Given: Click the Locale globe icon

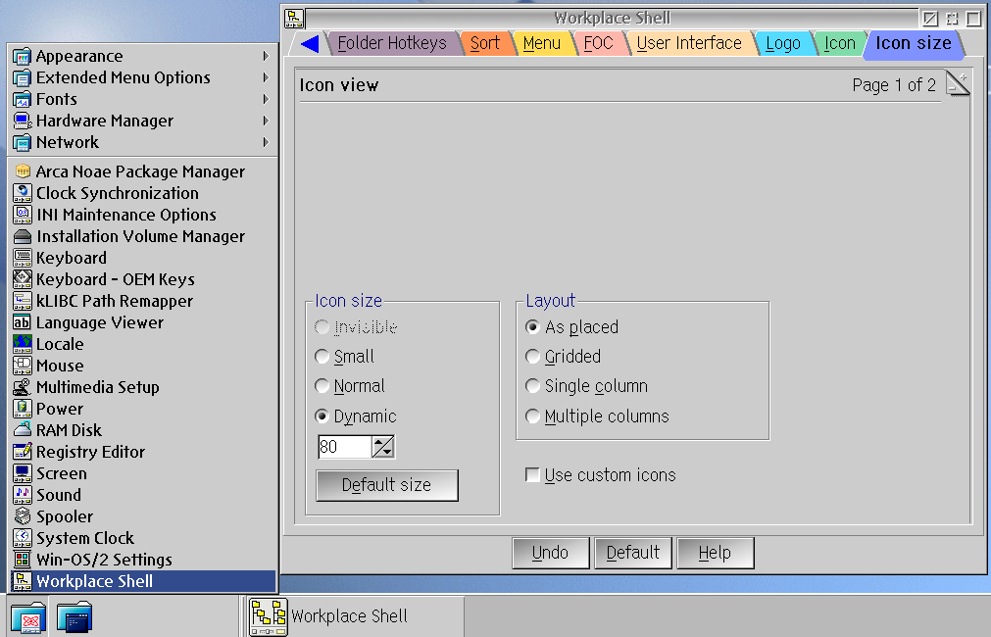Looking at the screenshot, I should 23,344.
